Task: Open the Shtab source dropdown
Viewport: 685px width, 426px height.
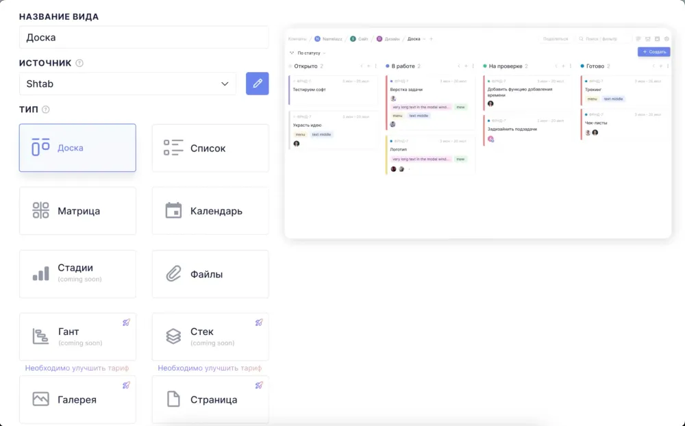Action: tap(127, 84)
